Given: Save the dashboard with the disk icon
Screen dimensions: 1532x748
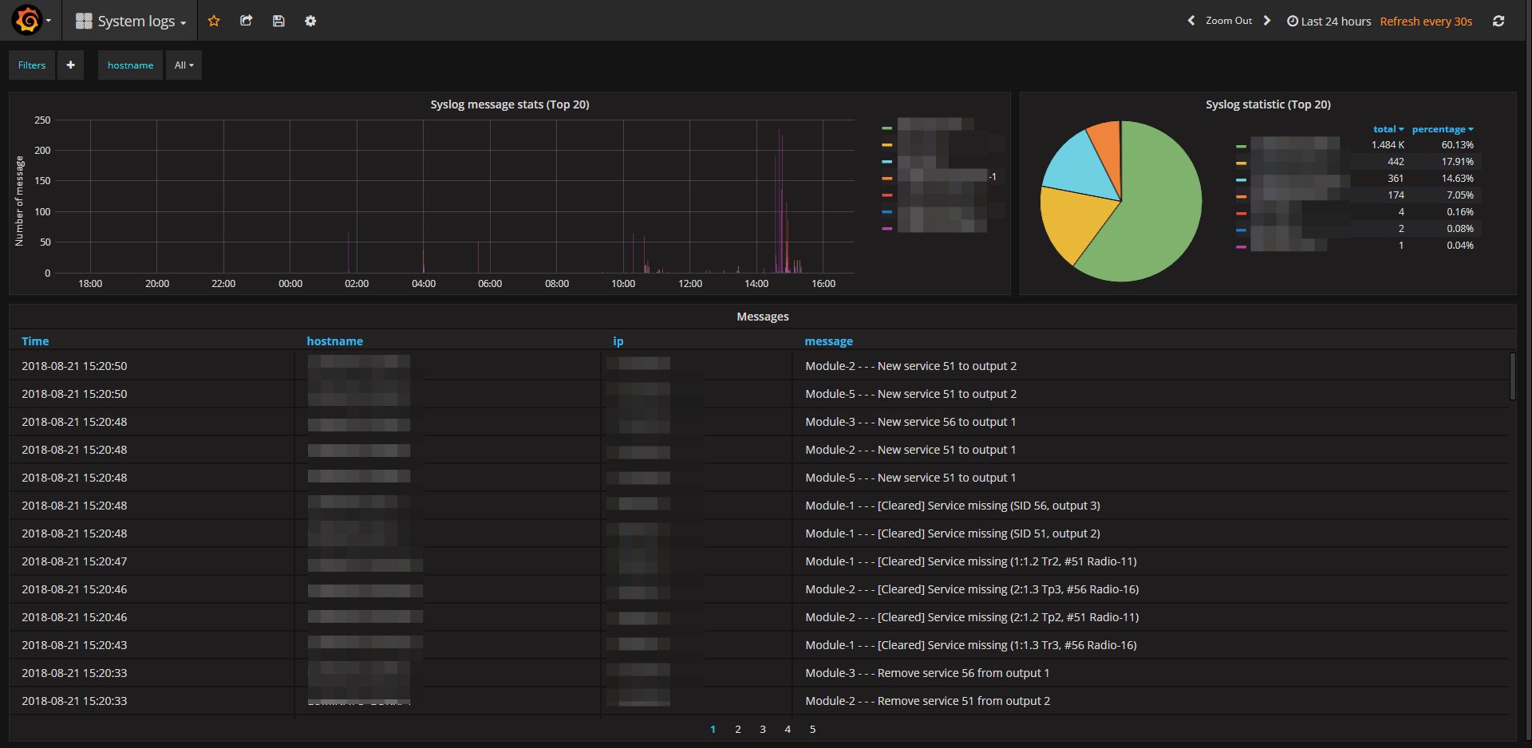Looking at the screenshot, I should (278, 21).
